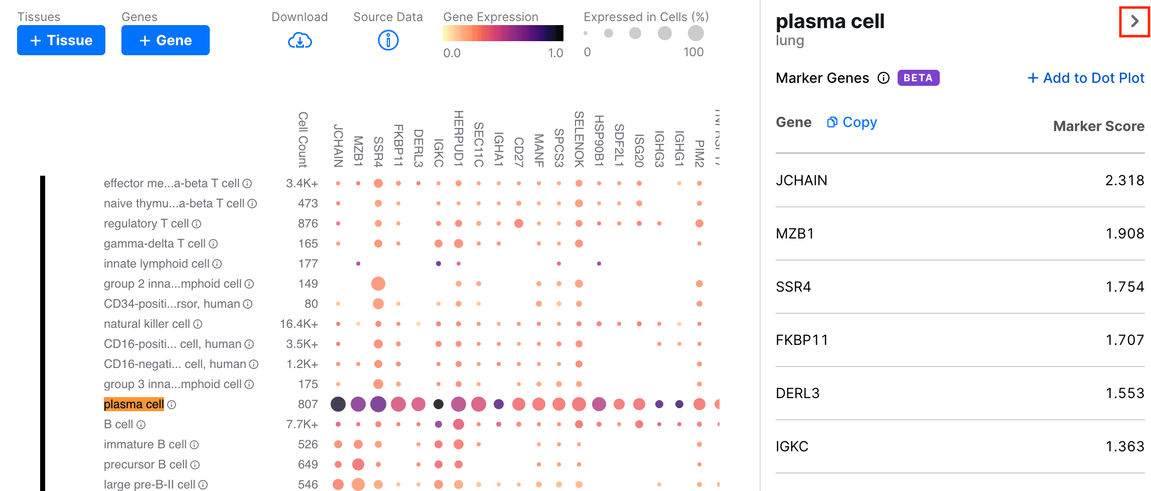Show info for regulatory T cell
The height and width of the screenshot is (491, 1151).
[197, 224]
